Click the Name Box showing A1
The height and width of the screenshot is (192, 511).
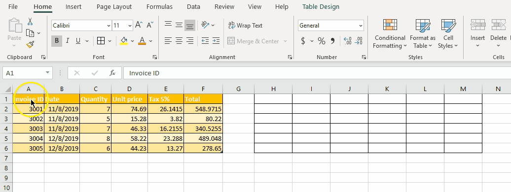click(x=28, y=73)
